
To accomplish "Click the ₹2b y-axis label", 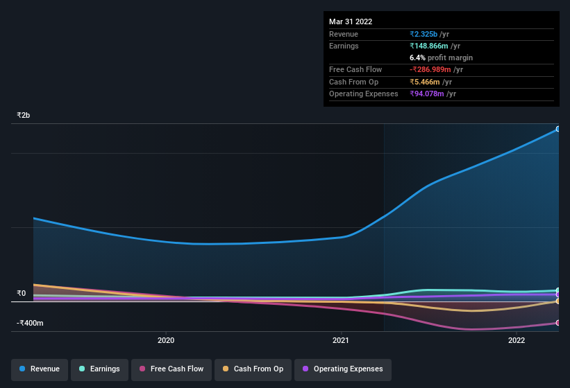I will [x=24, y=115].
